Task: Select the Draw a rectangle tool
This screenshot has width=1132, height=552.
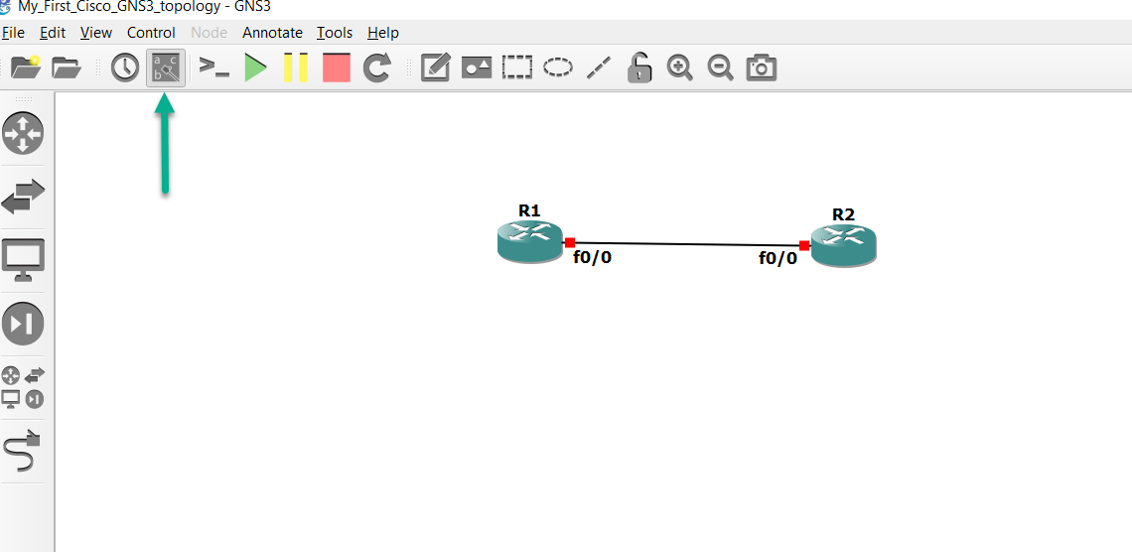Action: (517, 68)
